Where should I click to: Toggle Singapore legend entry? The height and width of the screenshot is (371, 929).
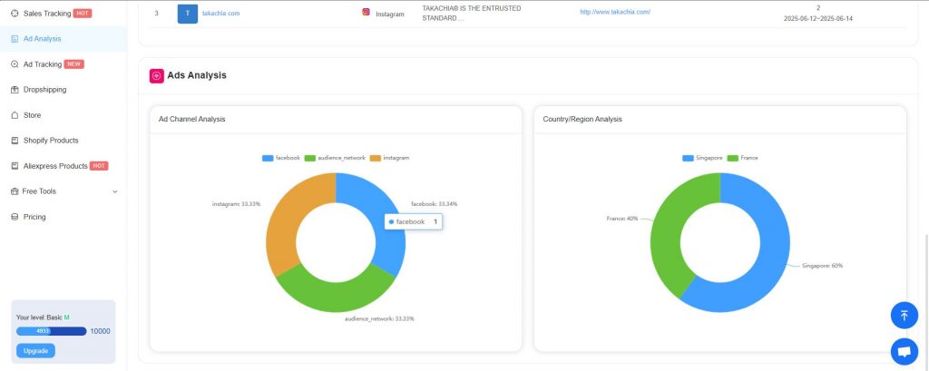tap(702, 158)
